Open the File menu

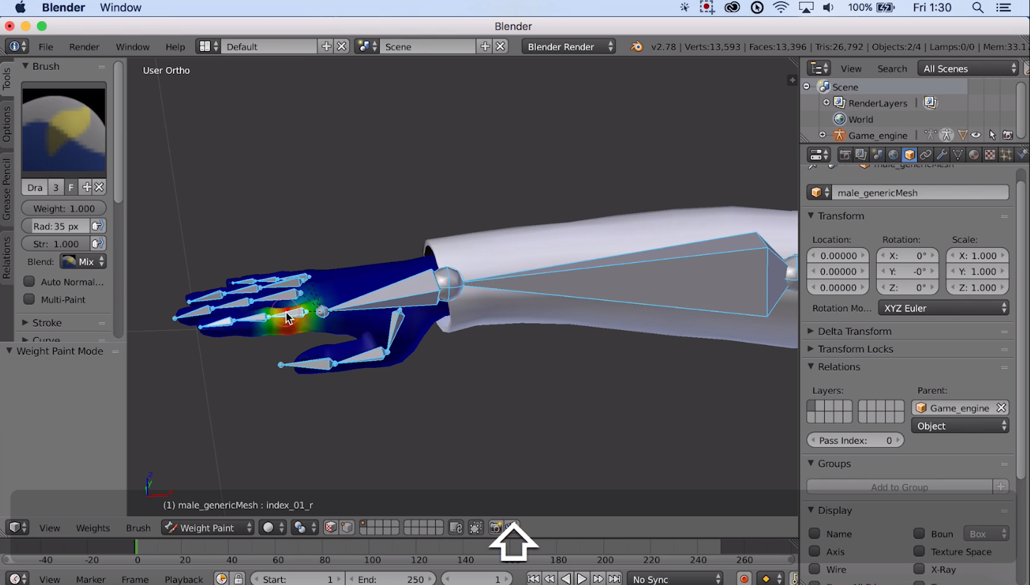[45, 46]
